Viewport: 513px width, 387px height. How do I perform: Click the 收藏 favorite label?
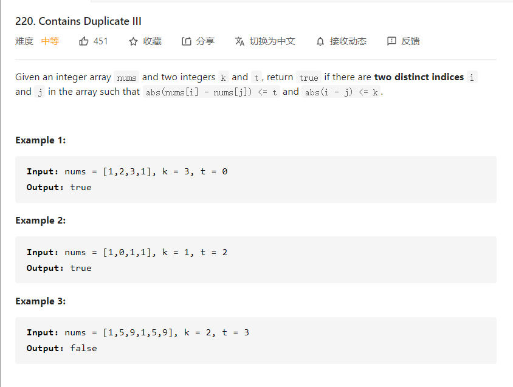pyautogui.click(x=152, y=41)
